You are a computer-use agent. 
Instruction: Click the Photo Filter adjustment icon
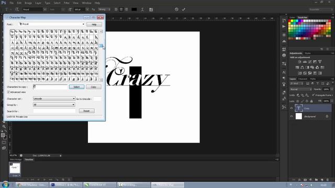(312, 67)
